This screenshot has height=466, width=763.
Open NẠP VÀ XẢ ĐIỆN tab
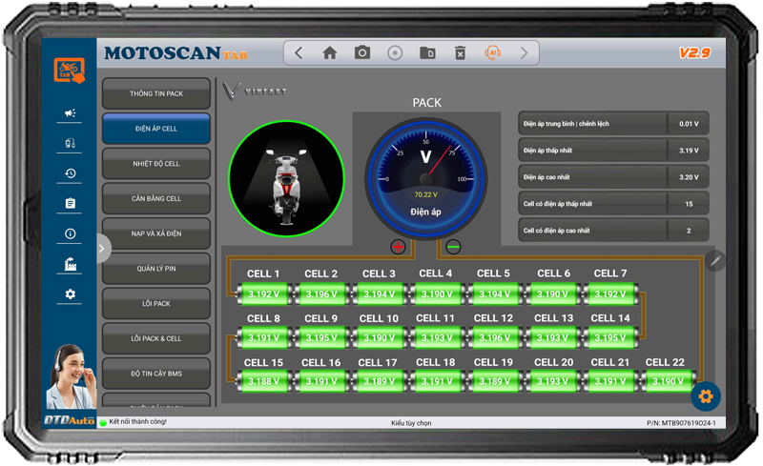[x=156, y=233]
